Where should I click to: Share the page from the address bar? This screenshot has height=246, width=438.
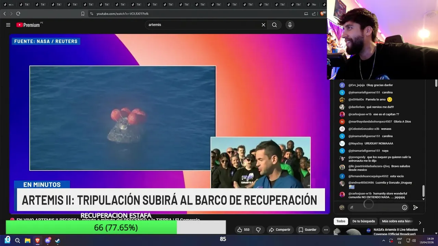pyautogui.click(x=314, y=14)
